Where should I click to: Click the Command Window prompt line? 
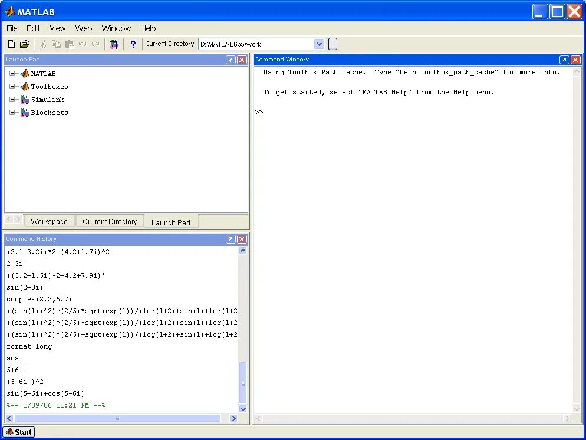pos(413,112)
